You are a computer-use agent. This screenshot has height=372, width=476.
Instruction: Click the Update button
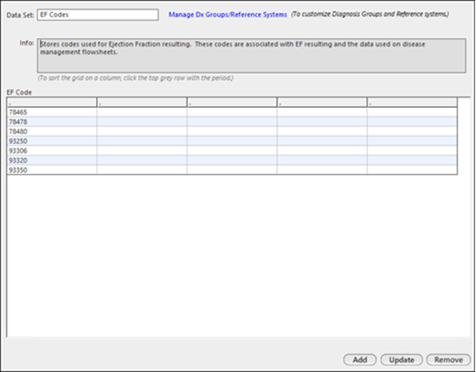[x=401, y=360]
